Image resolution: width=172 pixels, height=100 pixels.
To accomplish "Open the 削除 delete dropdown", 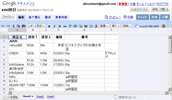I will [x=127, y=26].
